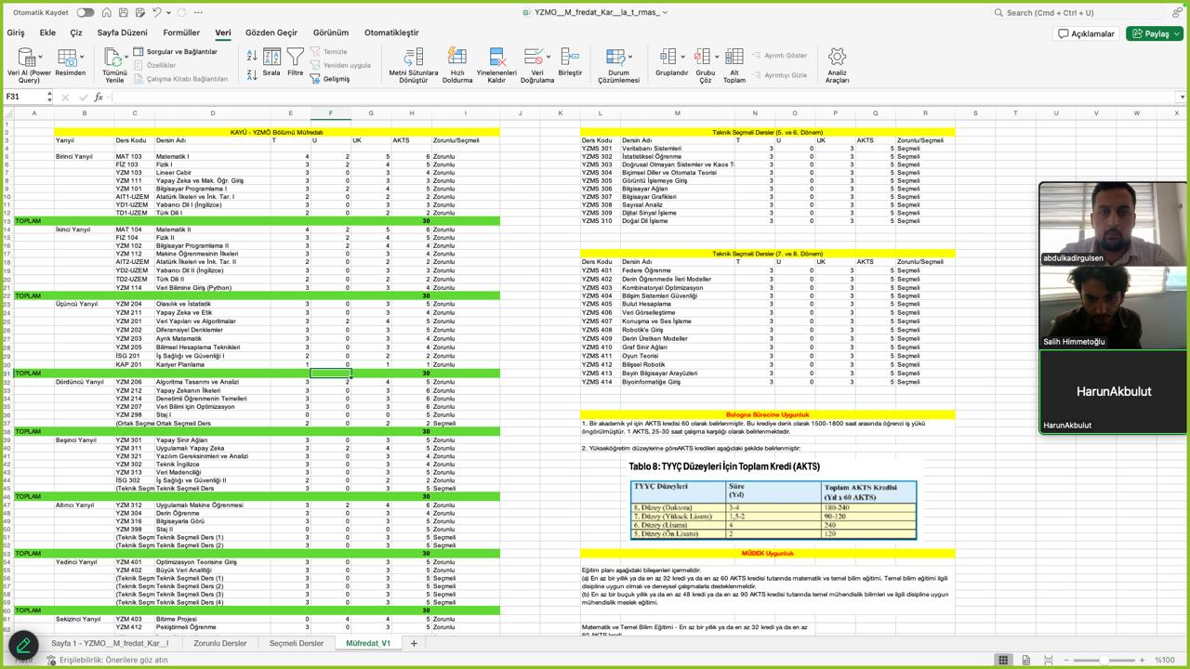The height and width of the screenshot is (669, 1190).
Task: Click the Paylaş share button
Action: click(x=1154, y=33)
